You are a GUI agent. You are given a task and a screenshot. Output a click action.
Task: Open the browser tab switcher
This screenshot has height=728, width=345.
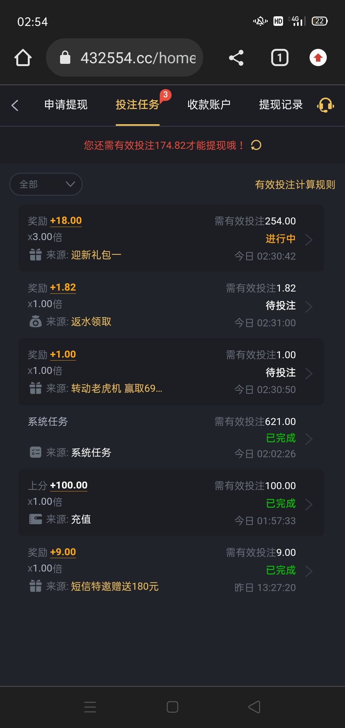point(280,58)
